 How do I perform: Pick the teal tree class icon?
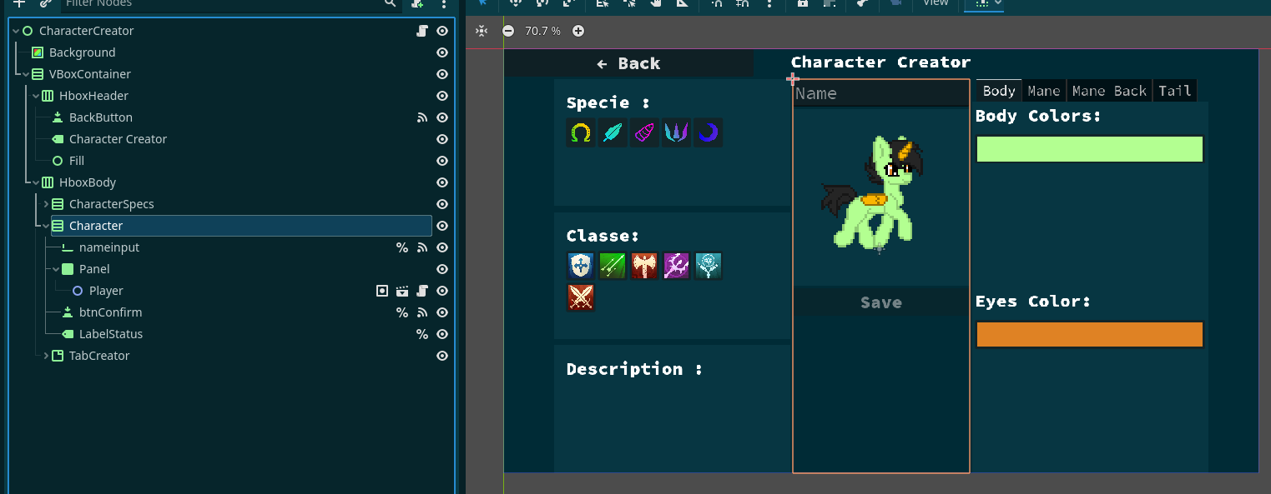pos(708,266)
